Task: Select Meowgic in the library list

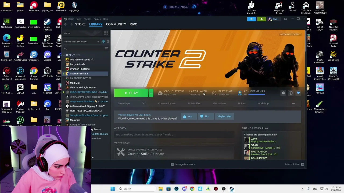Action: (75, 120)
